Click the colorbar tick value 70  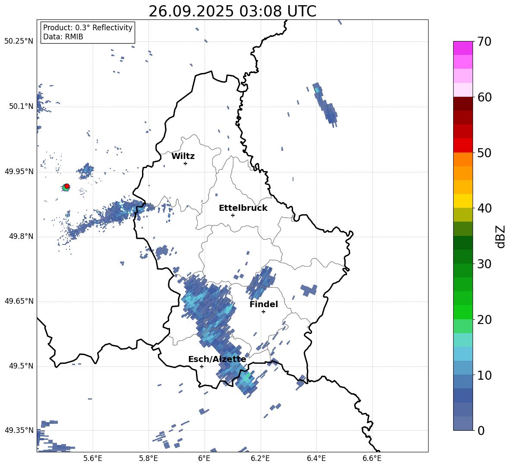484,41
